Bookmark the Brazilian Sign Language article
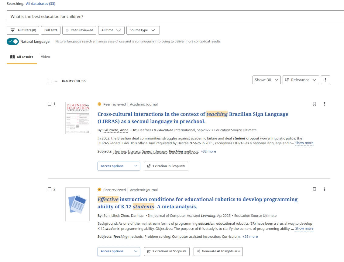344x262 pixels. (314, 104)
